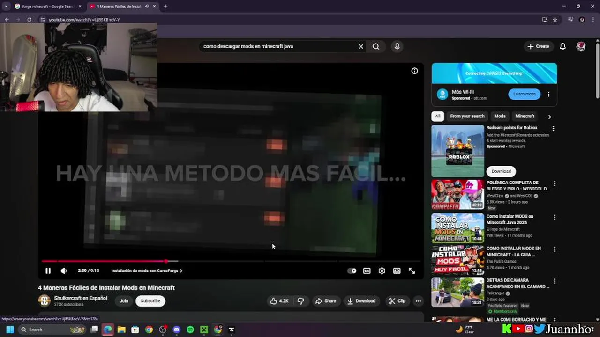Dislike the video
Image resolution: width=600 pixels, height=337 pixels.
[x=300, y=301]
